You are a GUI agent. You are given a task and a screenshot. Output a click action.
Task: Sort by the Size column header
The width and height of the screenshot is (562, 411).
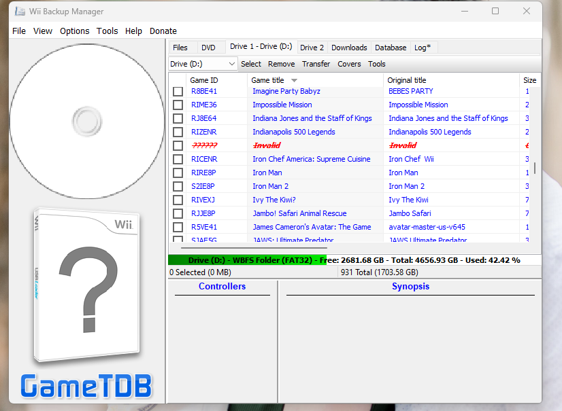(x=530, y=80)
